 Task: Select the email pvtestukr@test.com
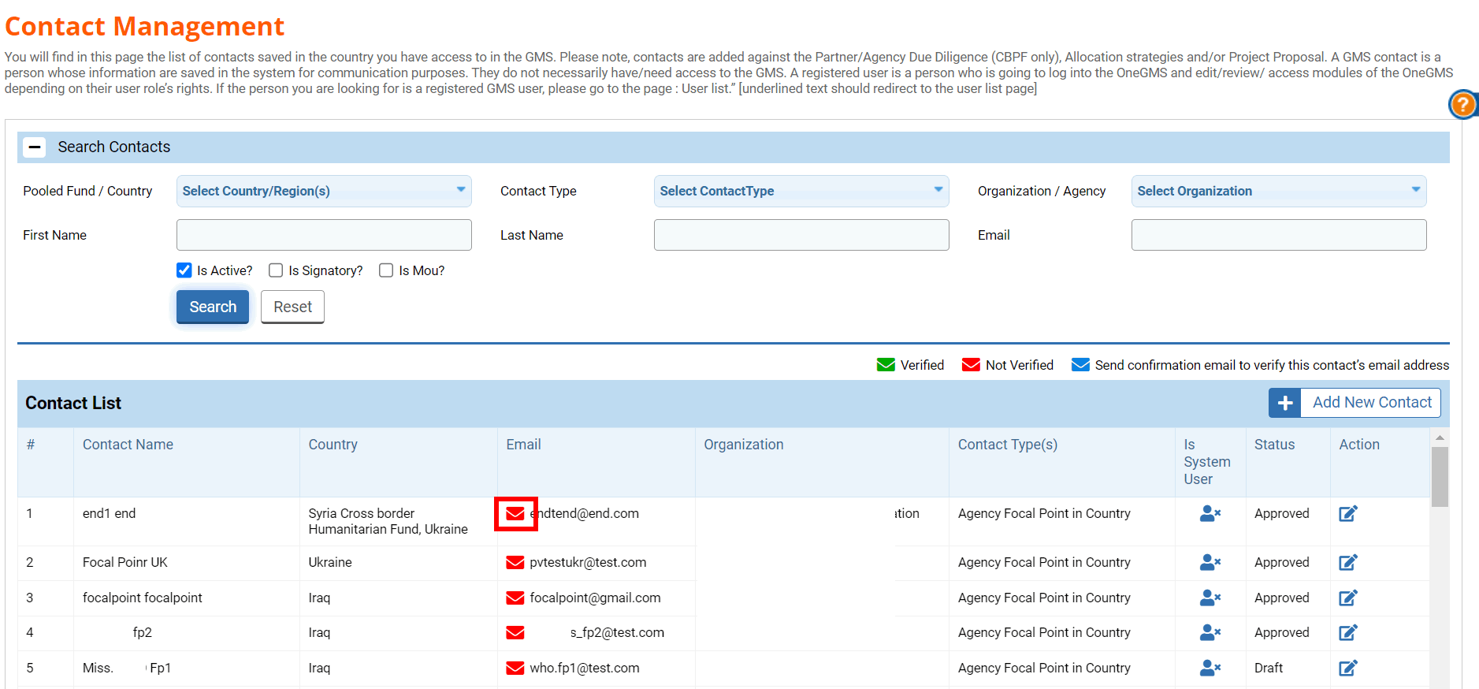588,562
